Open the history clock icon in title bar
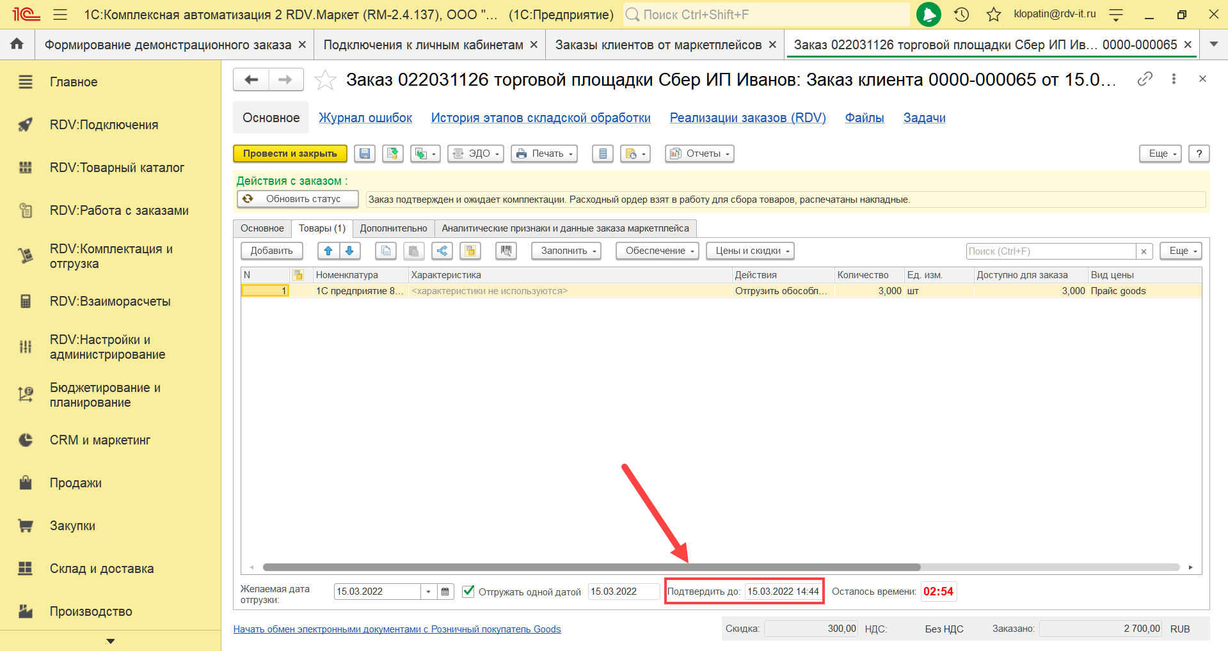This screenshot has height=651, width=1228. [961, 15]
